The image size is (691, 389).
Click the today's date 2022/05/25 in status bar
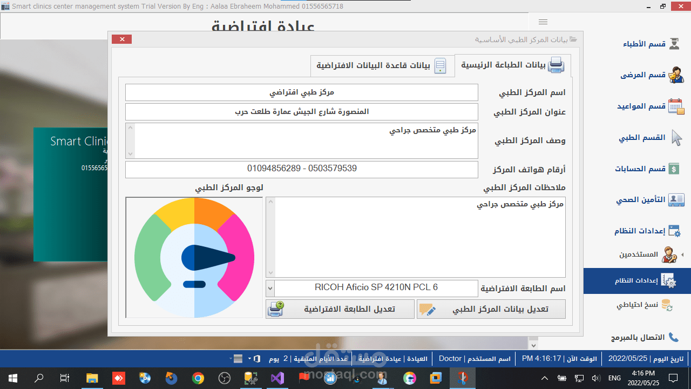point(628,359)
